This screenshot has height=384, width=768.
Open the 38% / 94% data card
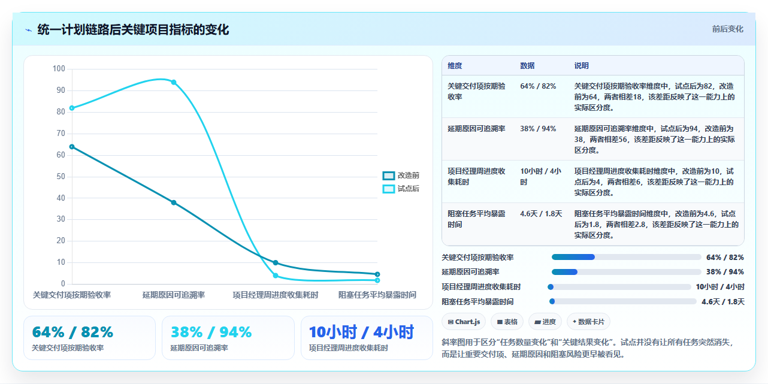(228, 338)
